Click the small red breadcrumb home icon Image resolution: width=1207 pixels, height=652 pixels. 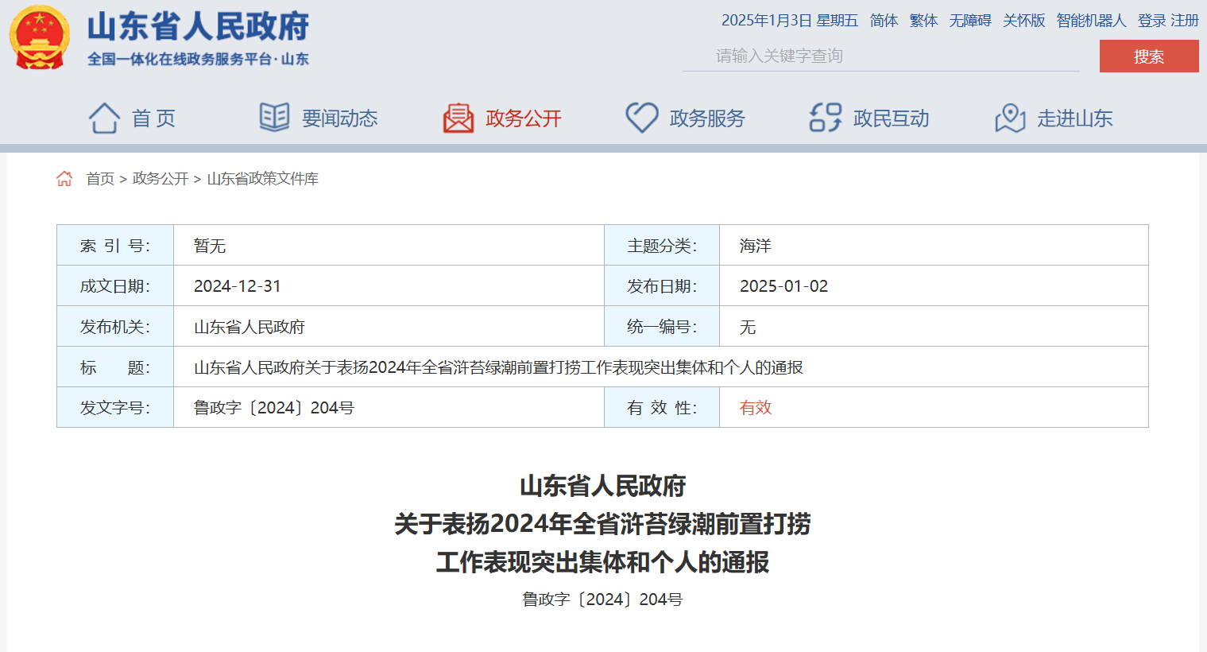tap(64, 178)
